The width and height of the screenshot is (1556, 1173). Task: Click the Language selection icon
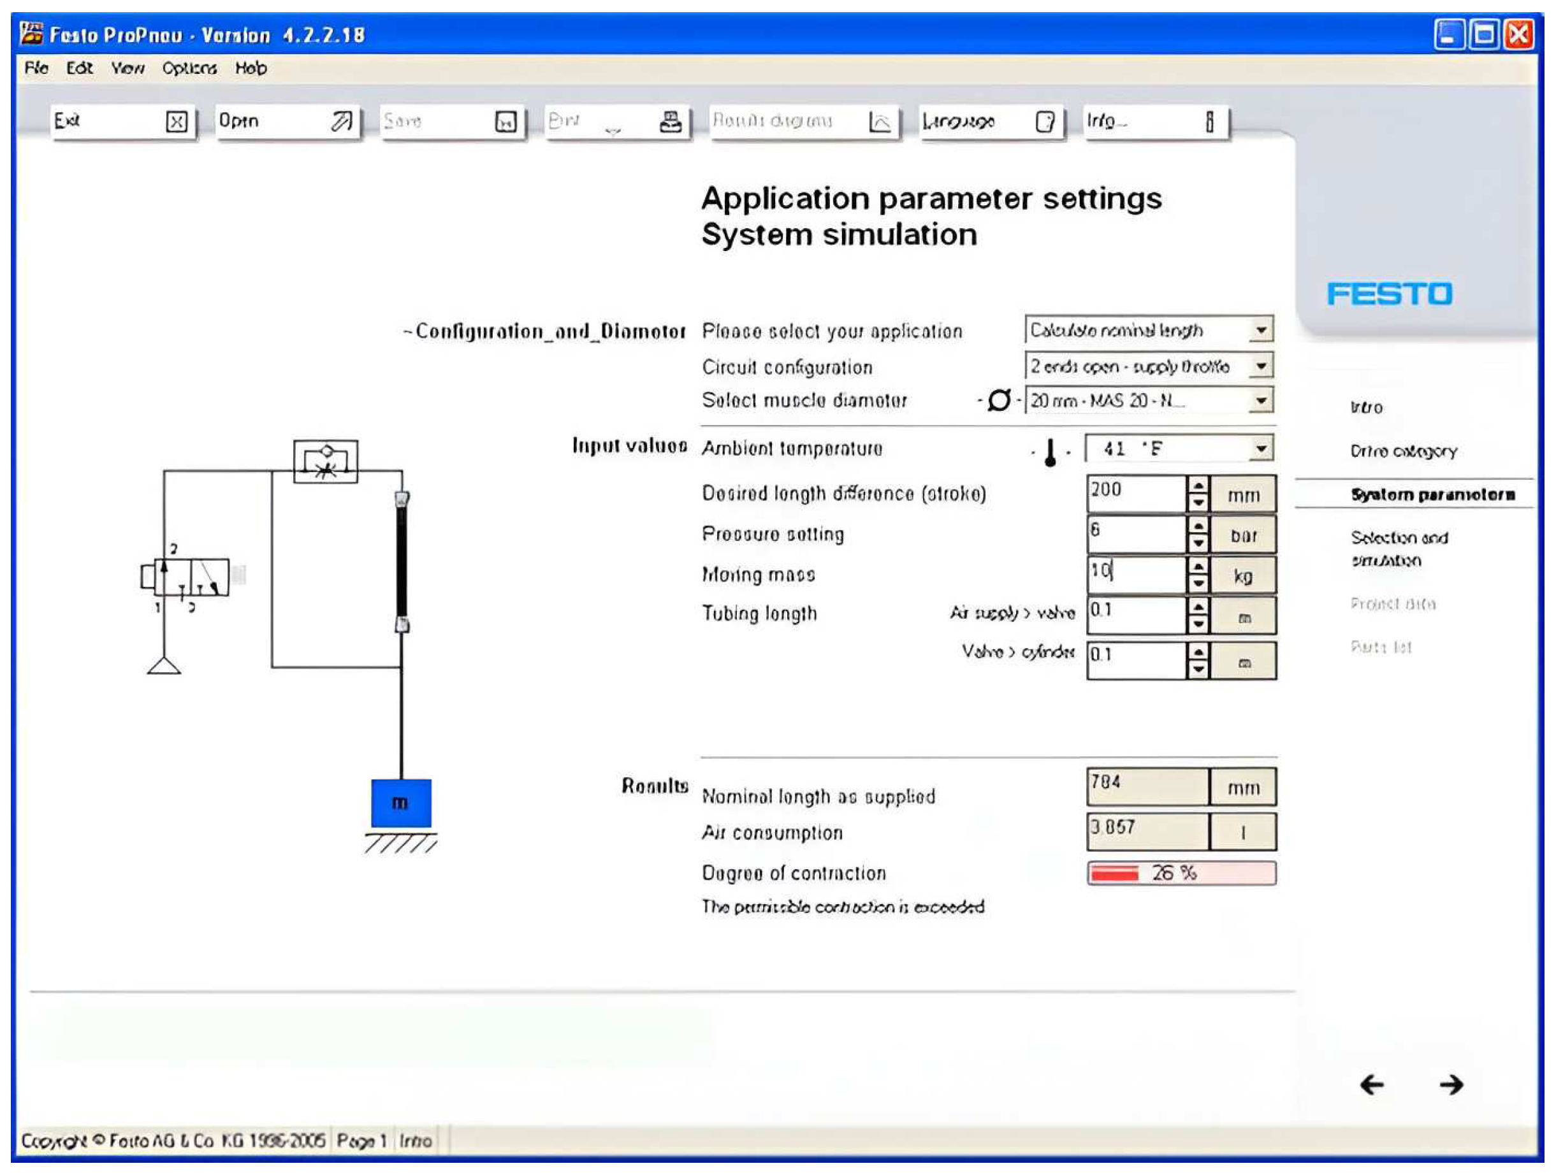[1045, 122]
